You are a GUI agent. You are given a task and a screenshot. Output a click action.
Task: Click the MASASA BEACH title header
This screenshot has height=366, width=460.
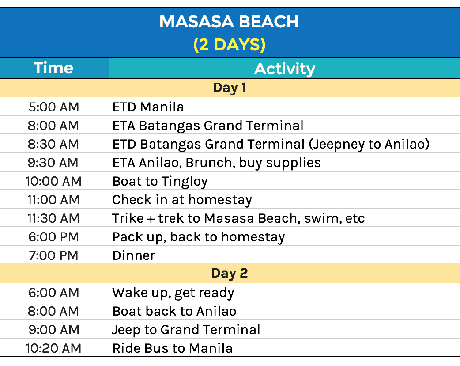click(x=229, y=22)
